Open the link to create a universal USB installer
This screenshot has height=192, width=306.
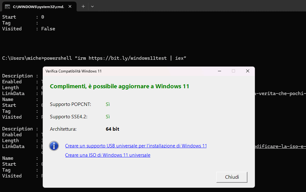coord(136,146)
